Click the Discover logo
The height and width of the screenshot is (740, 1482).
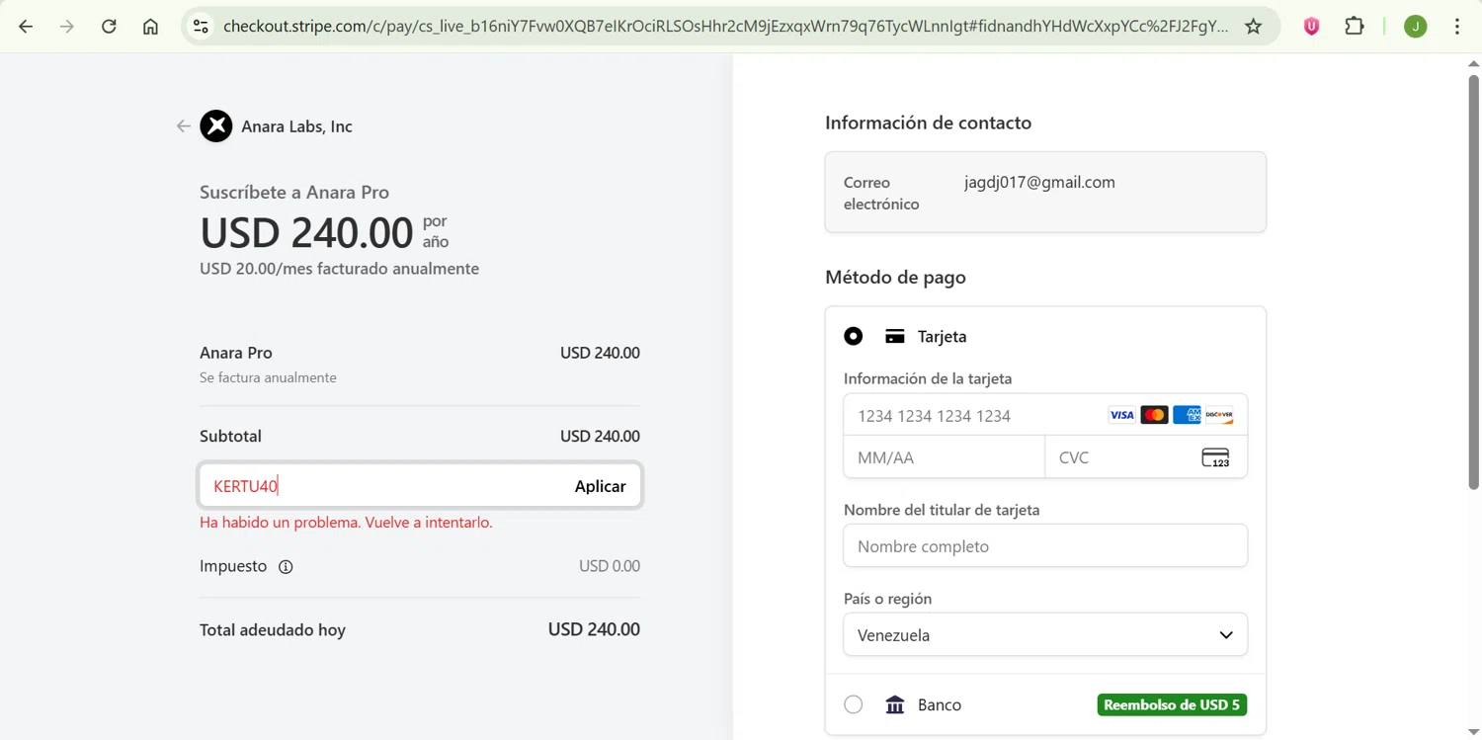1219,415
